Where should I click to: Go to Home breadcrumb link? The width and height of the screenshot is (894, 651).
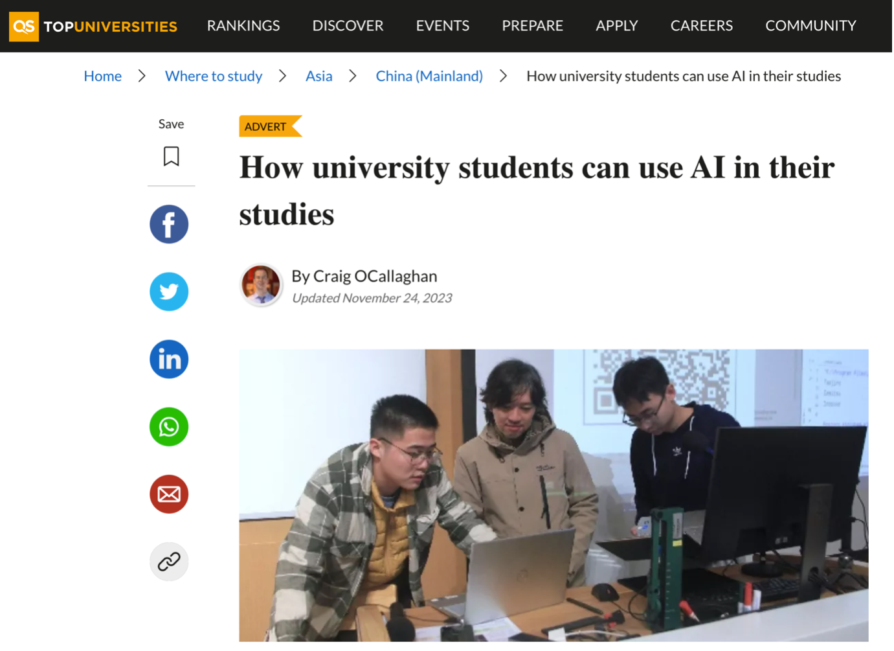coord(103,76)
